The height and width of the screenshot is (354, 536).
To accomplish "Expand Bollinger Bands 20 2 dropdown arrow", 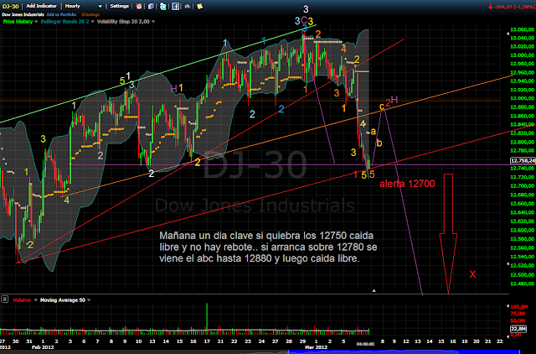I will pos(92,22).
